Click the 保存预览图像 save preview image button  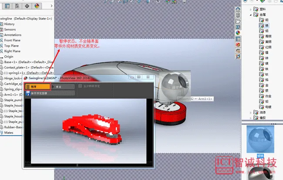click(50, 93)
